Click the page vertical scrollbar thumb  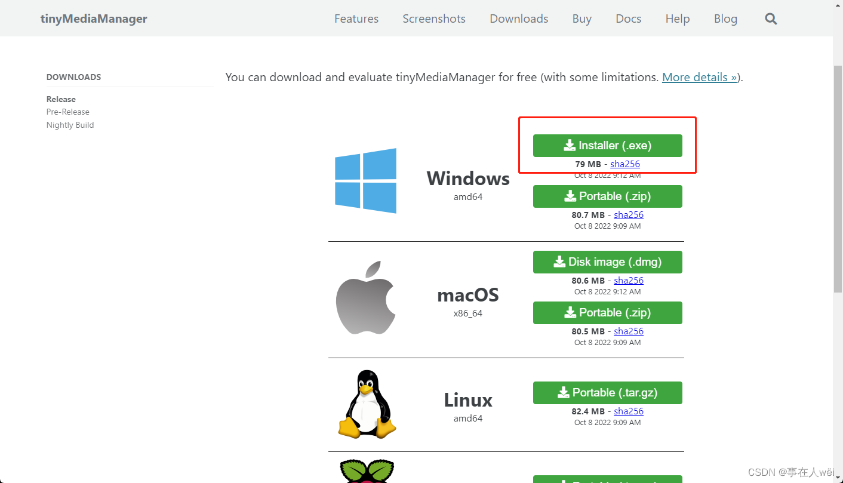point(838,179)
